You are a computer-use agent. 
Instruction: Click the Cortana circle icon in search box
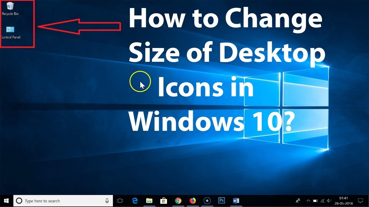tap(19, 201)
